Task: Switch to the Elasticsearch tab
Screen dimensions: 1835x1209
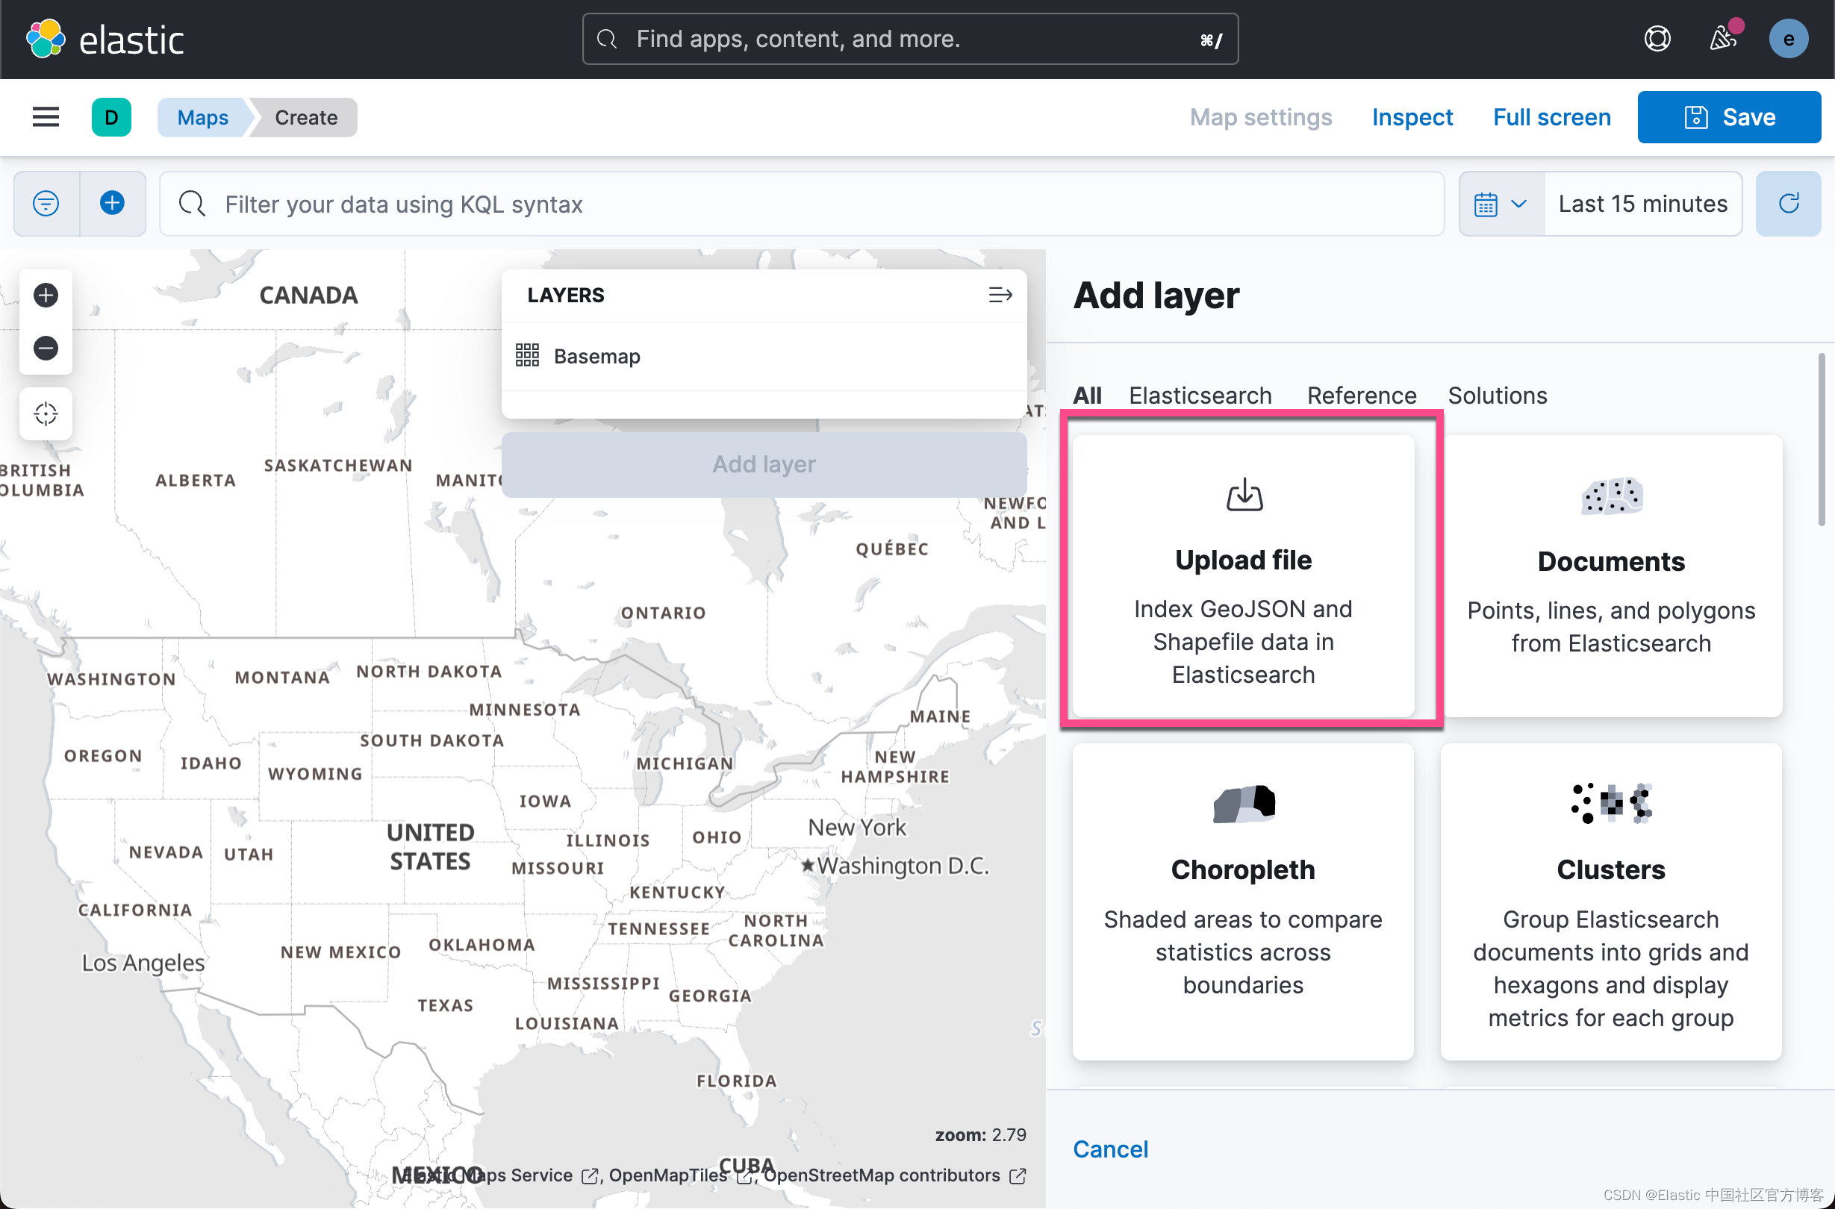Action: coord(1200,395)
